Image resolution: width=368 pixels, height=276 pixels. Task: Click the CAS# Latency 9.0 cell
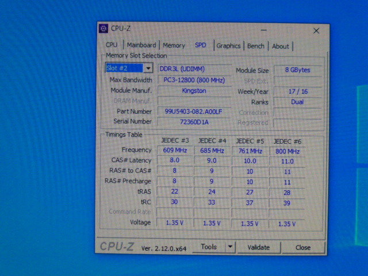pos(212,161)
